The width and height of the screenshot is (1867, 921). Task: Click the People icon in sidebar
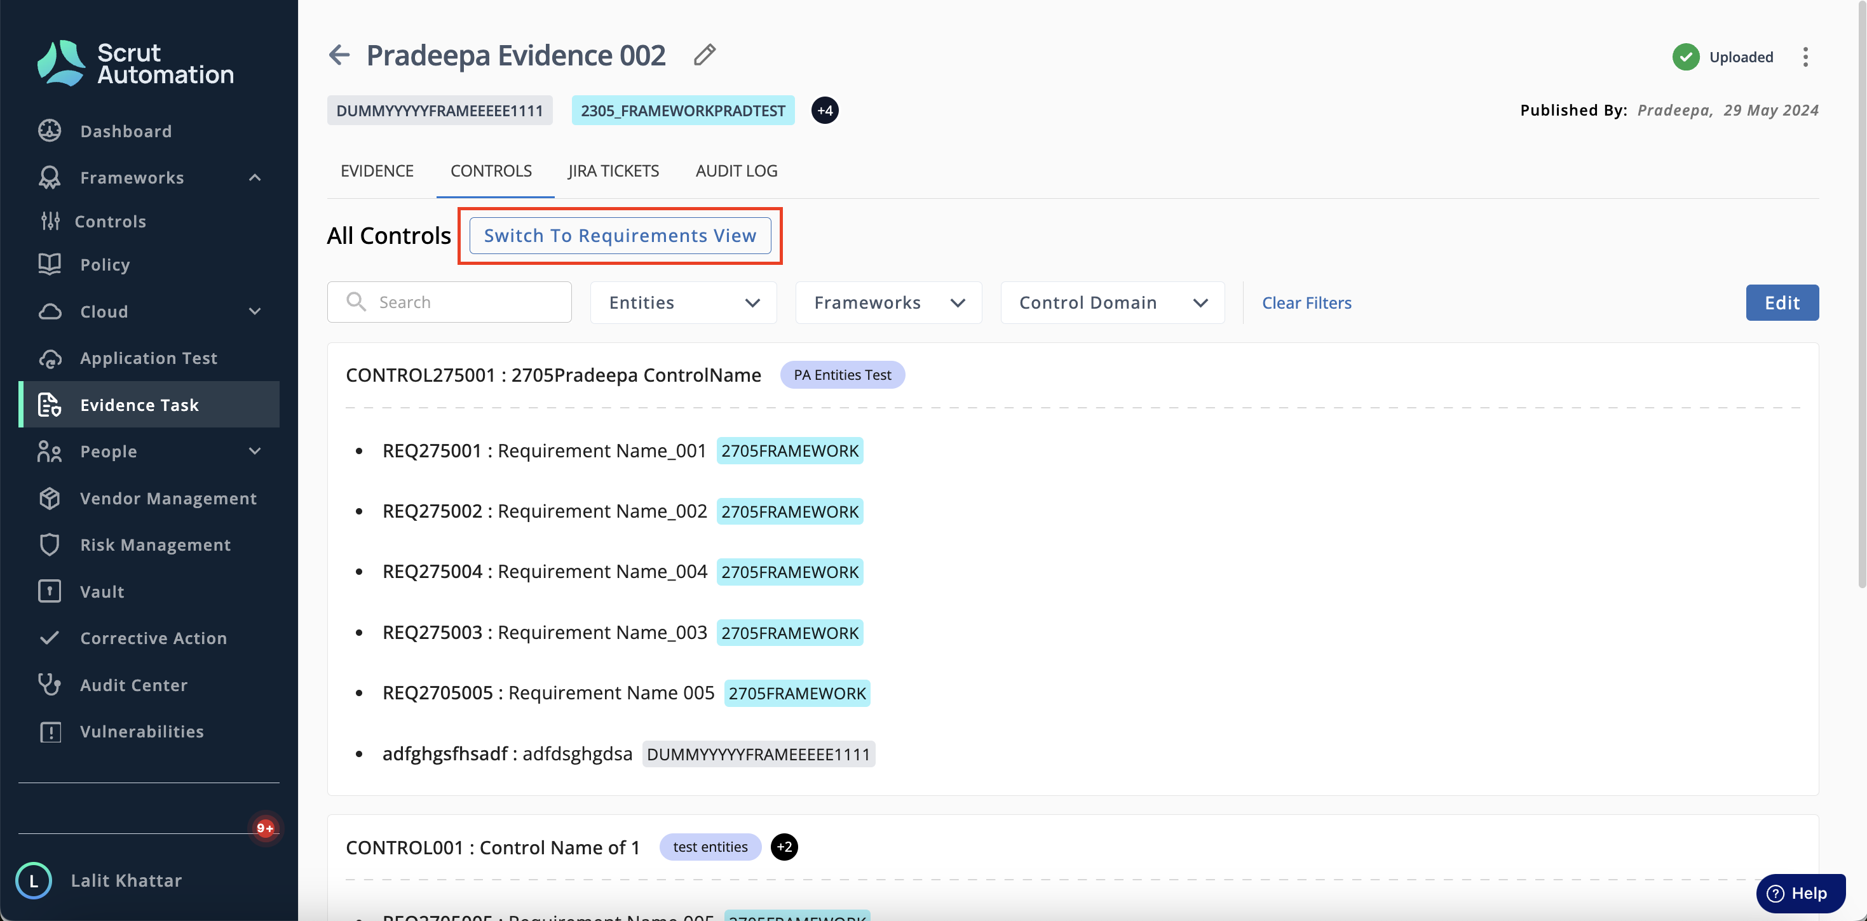click(50, 452)
